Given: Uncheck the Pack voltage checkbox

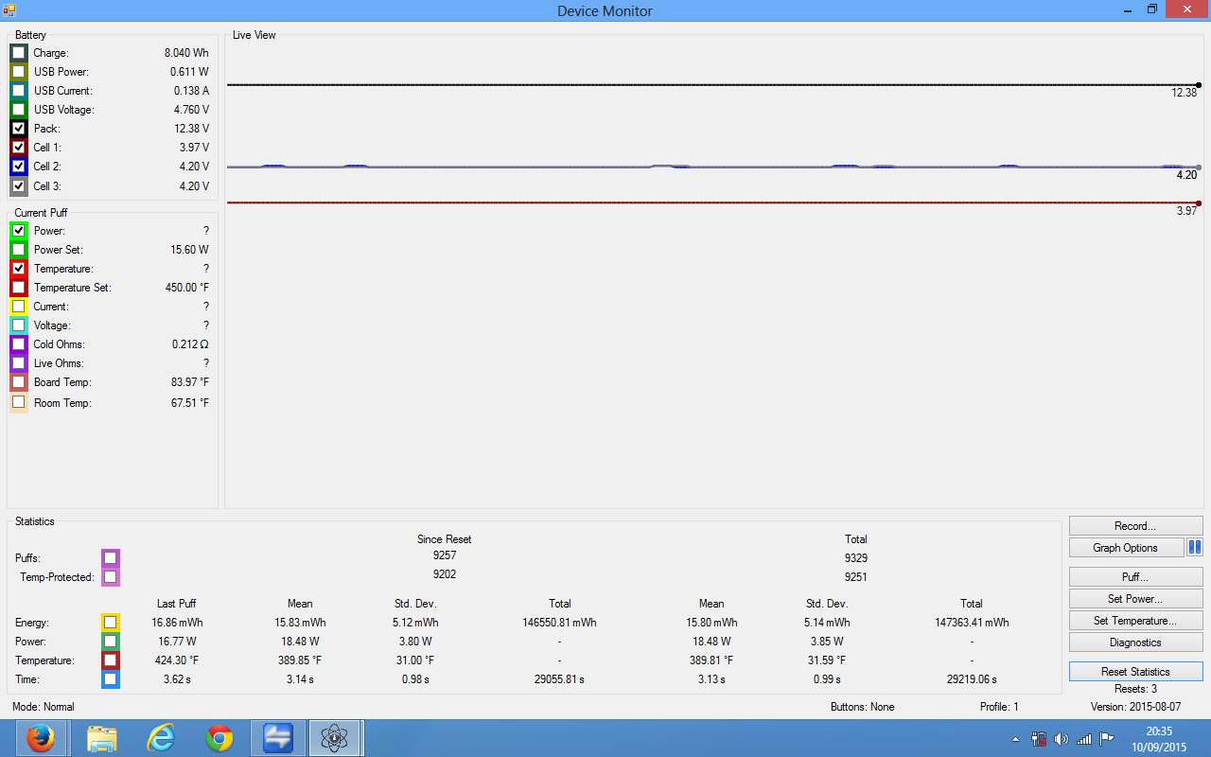Looking at the screenshot, I should [x=19, y=129].
